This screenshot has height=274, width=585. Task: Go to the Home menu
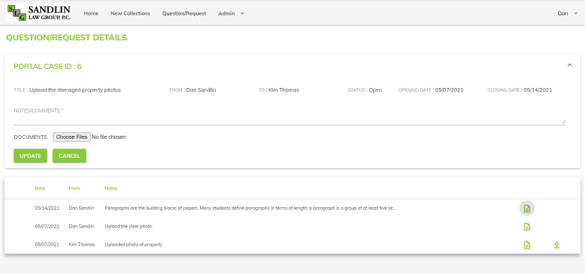[x=91, y=13]
